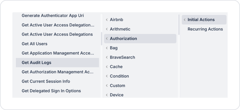Choose Get Active User Access Delegations
The width and height of the screenshot is (240, 110).
[x=57, y=34]
